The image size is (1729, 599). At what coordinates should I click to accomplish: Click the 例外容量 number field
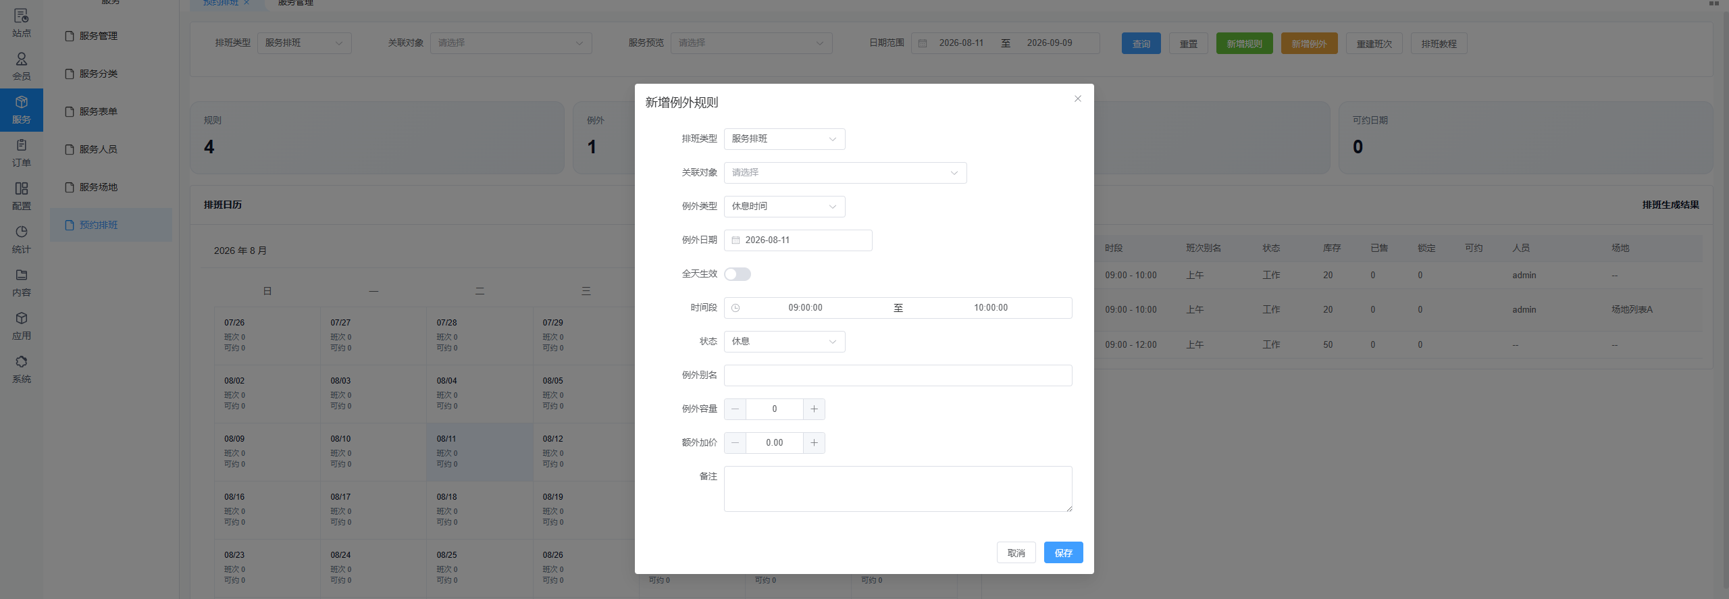[x=775, y=409]
